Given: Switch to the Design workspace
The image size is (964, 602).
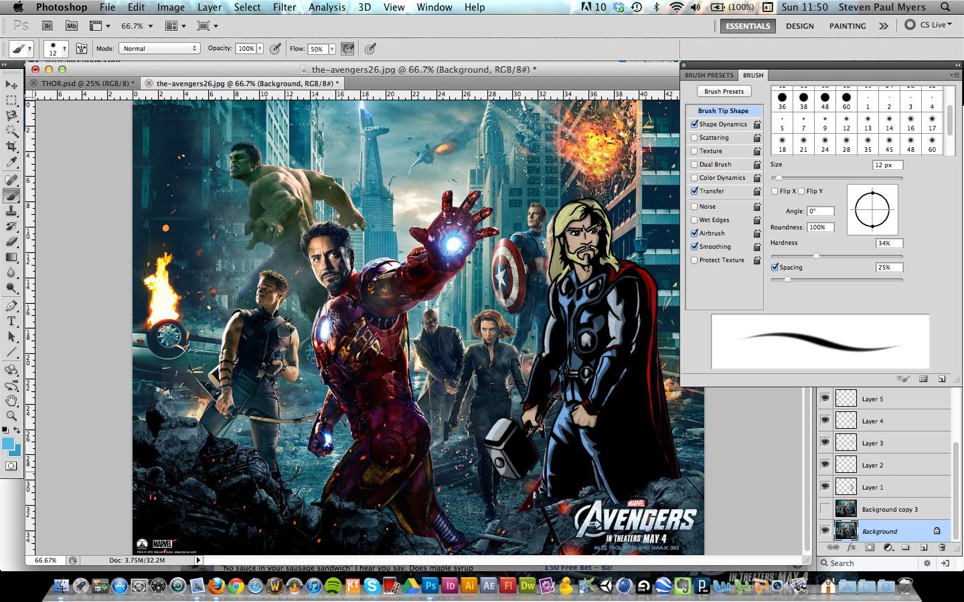Looking at the screenshot, I should pyautogui.click(x=799, y=26).
